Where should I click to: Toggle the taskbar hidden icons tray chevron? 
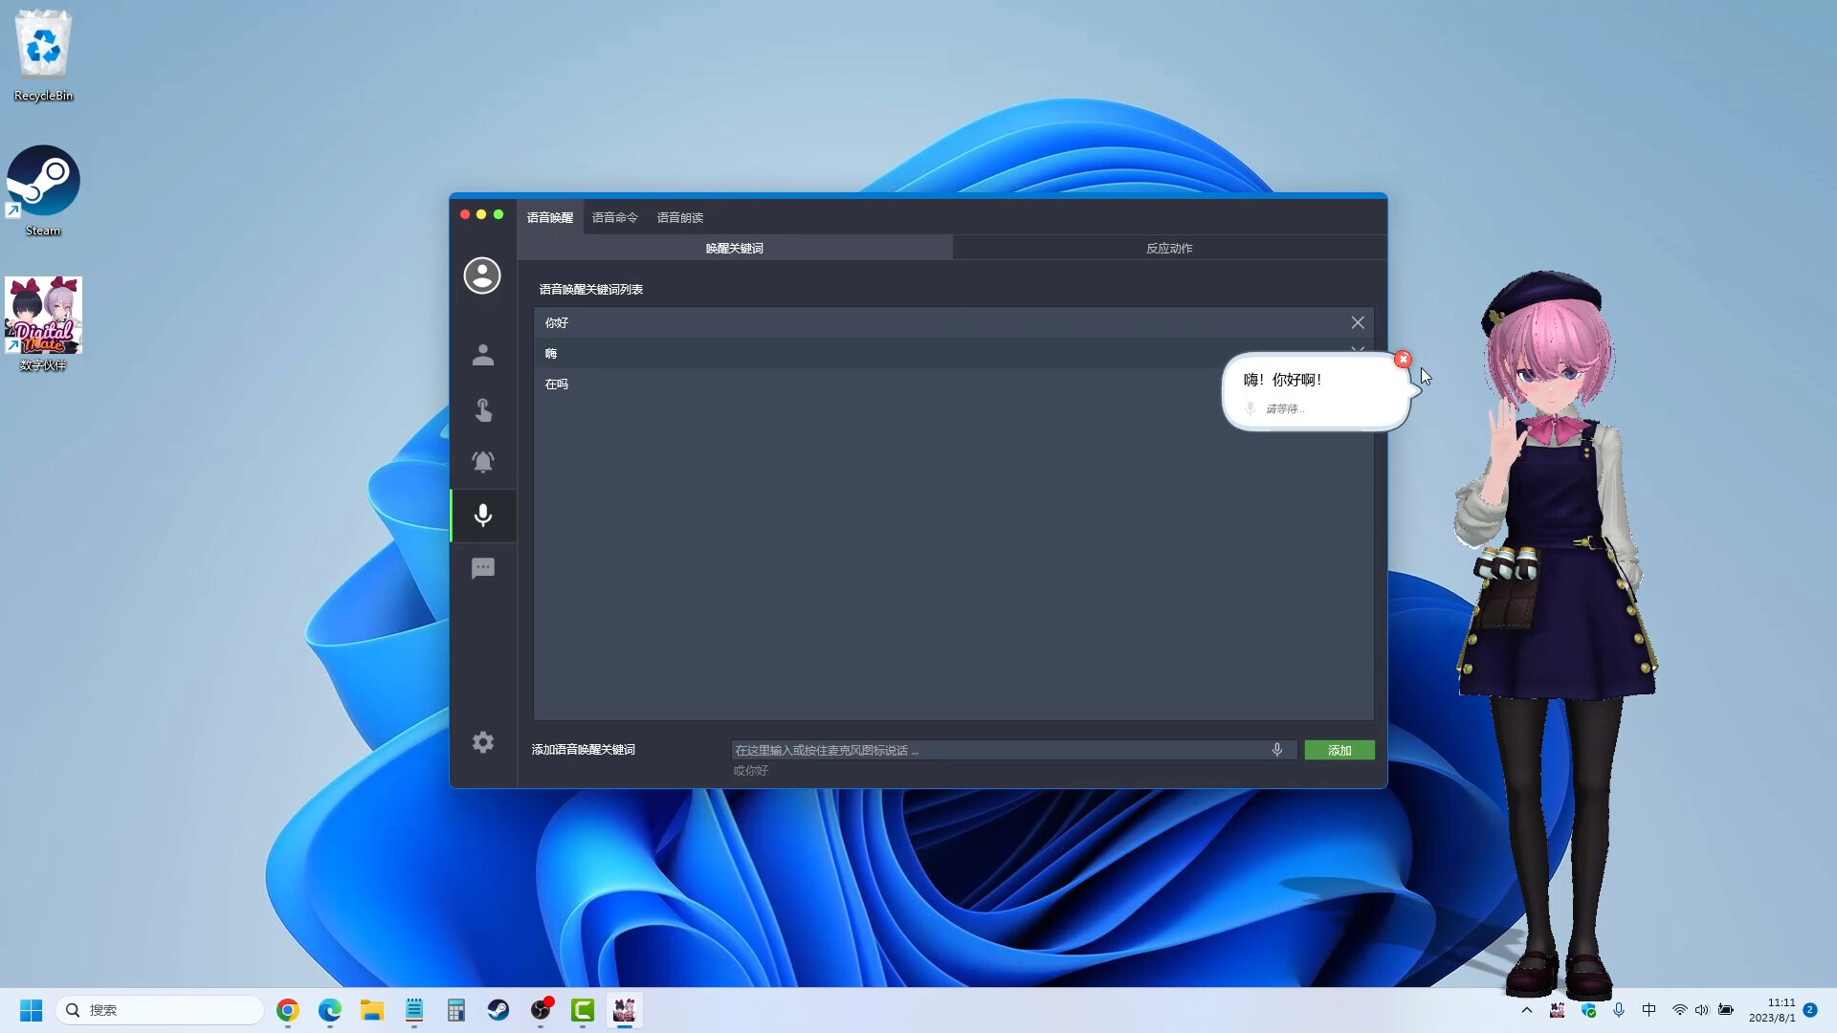(x=1525, y=1010)
